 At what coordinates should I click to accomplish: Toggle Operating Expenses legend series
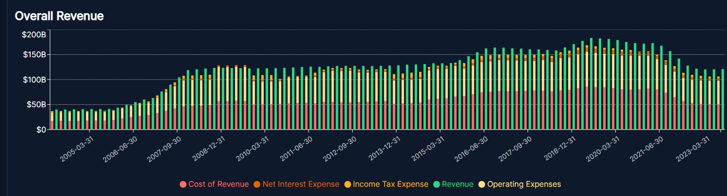pos(519,184)
